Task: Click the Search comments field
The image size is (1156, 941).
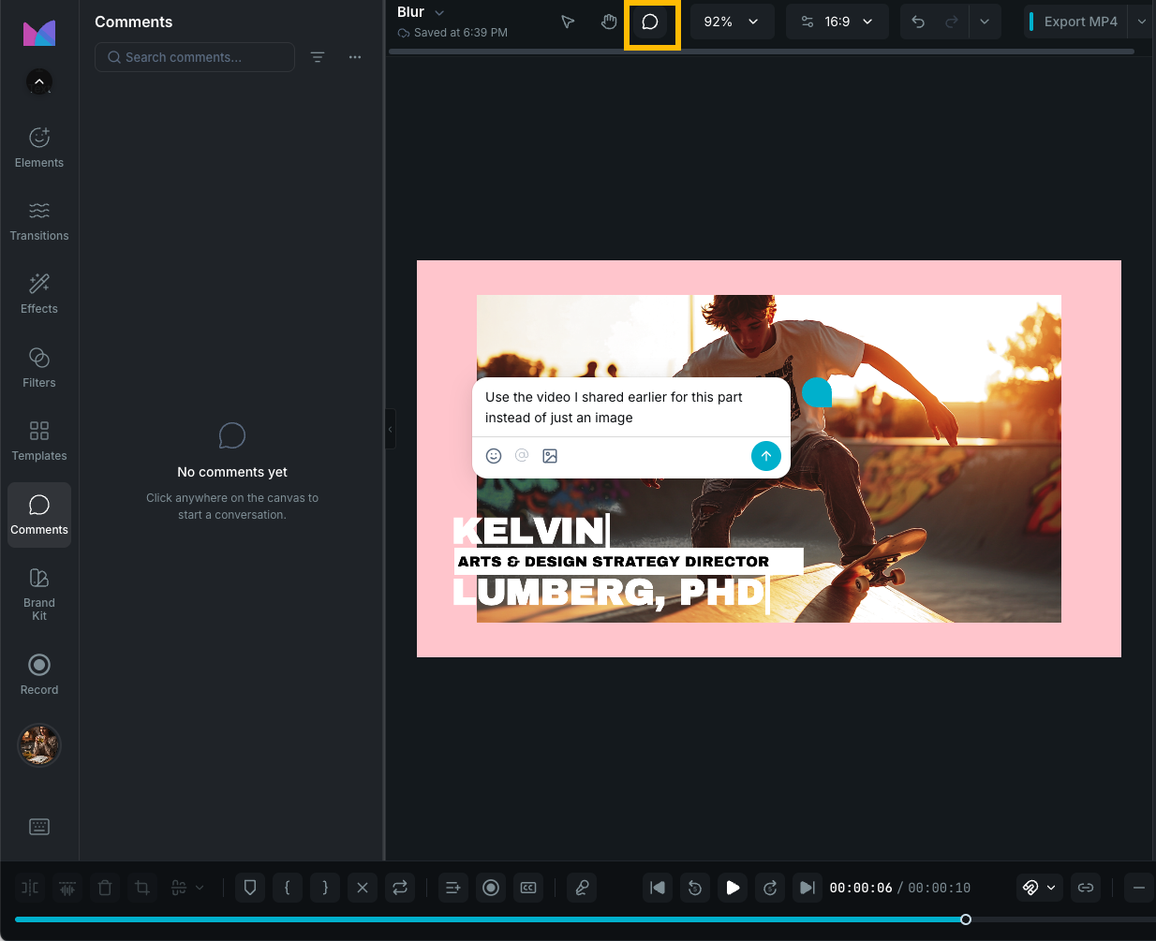Action: click(x=195, y=57)
